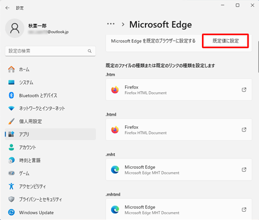Go back with the arrow icon

tap(7, 8)
